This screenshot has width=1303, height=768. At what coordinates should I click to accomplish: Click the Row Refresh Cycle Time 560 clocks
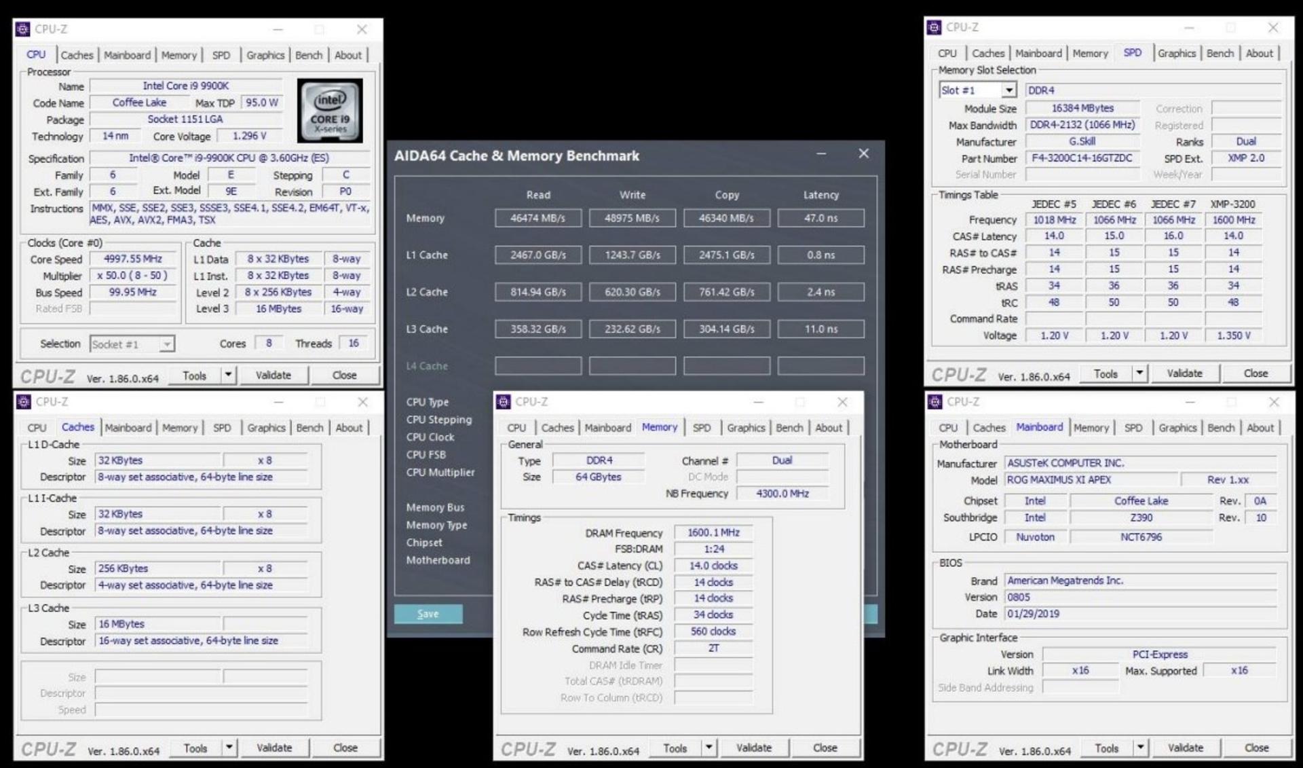coord(713,632)
